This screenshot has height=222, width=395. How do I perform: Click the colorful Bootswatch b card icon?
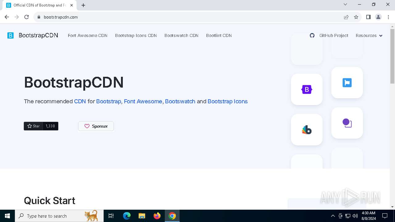pos(307,130)
